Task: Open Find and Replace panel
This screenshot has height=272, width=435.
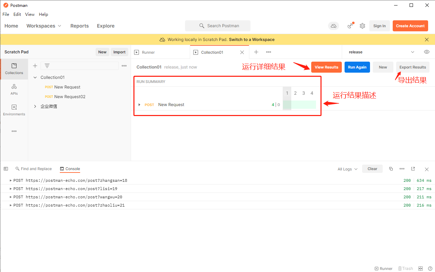Action: [33, 169]
